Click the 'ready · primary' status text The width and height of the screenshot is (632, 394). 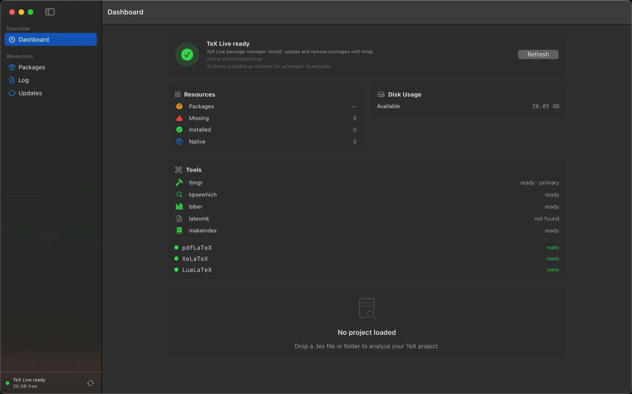coord(539,183)
